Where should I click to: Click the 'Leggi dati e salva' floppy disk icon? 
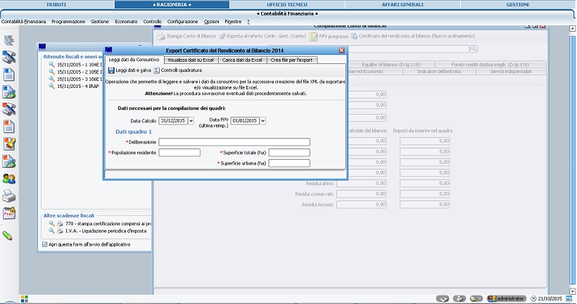pyautogui.click(x=111, y=70)
